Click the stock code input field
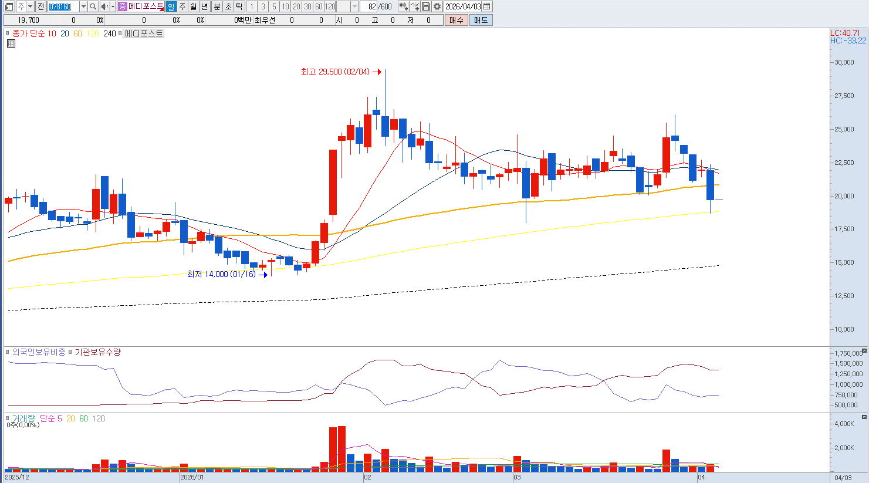Image resolution: width=869 pixels, height=483 pixels. tap(63, 6)
